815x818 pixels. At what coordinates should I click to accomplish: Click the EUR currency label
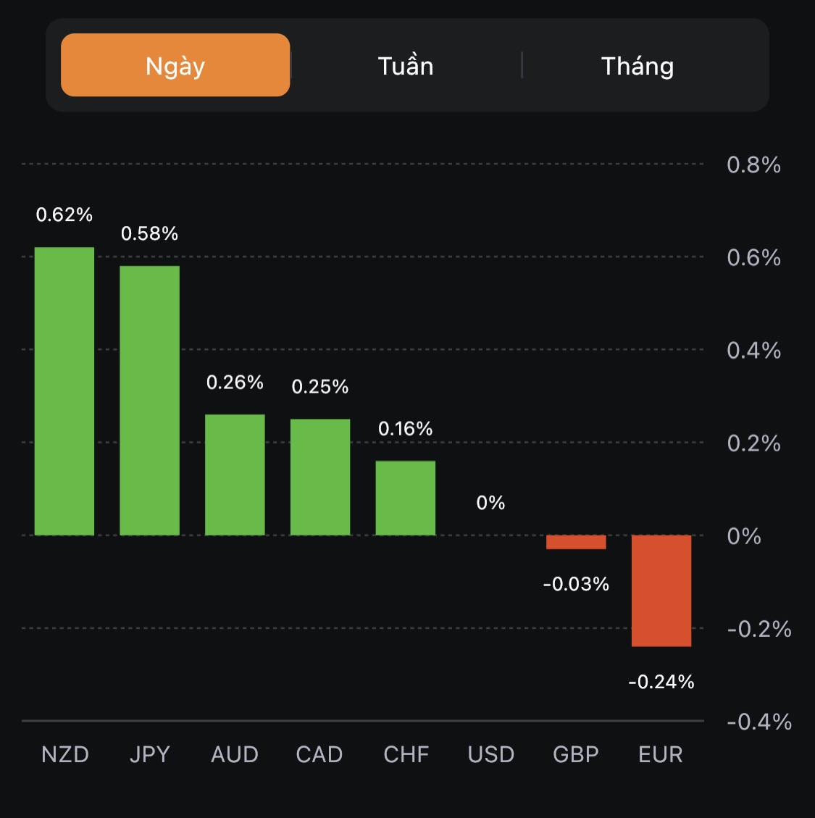661,754
